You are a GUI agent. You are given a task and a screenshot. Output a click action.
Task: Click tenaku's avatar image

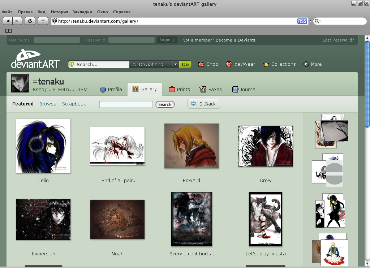click(20, 83)
